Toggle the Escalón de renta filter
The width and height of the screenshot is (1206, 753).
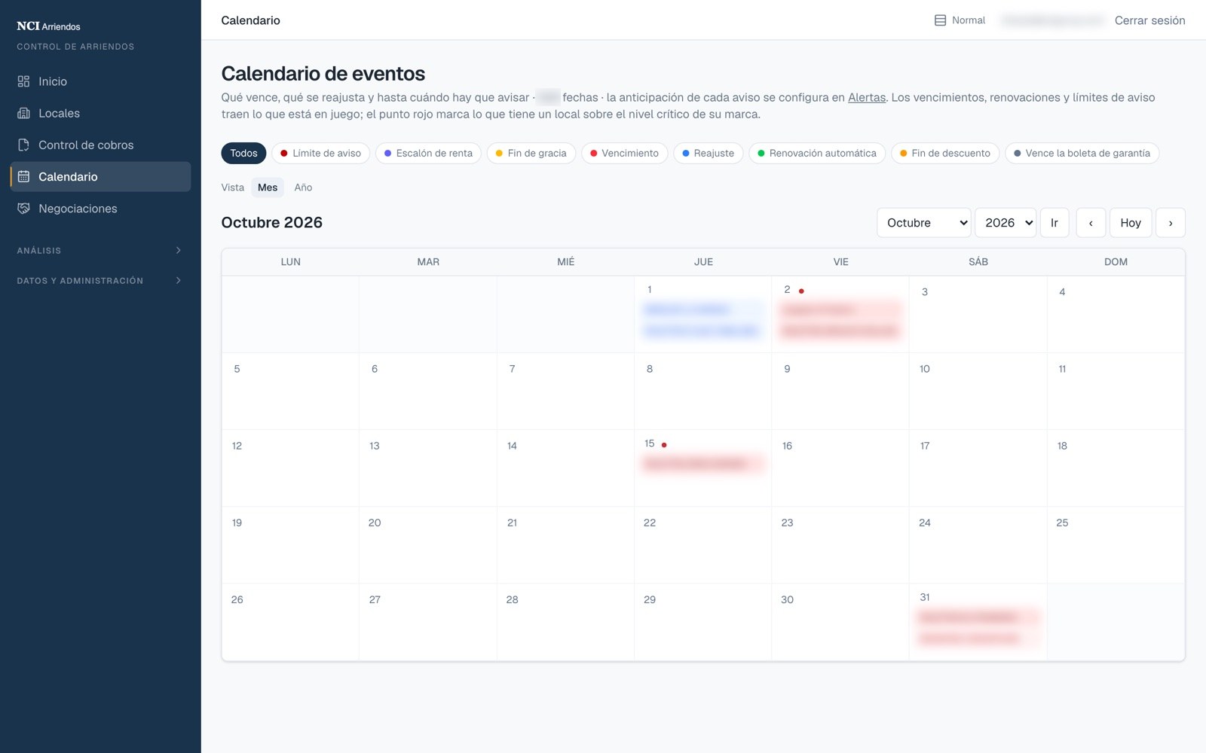click(x=428, y=153)
